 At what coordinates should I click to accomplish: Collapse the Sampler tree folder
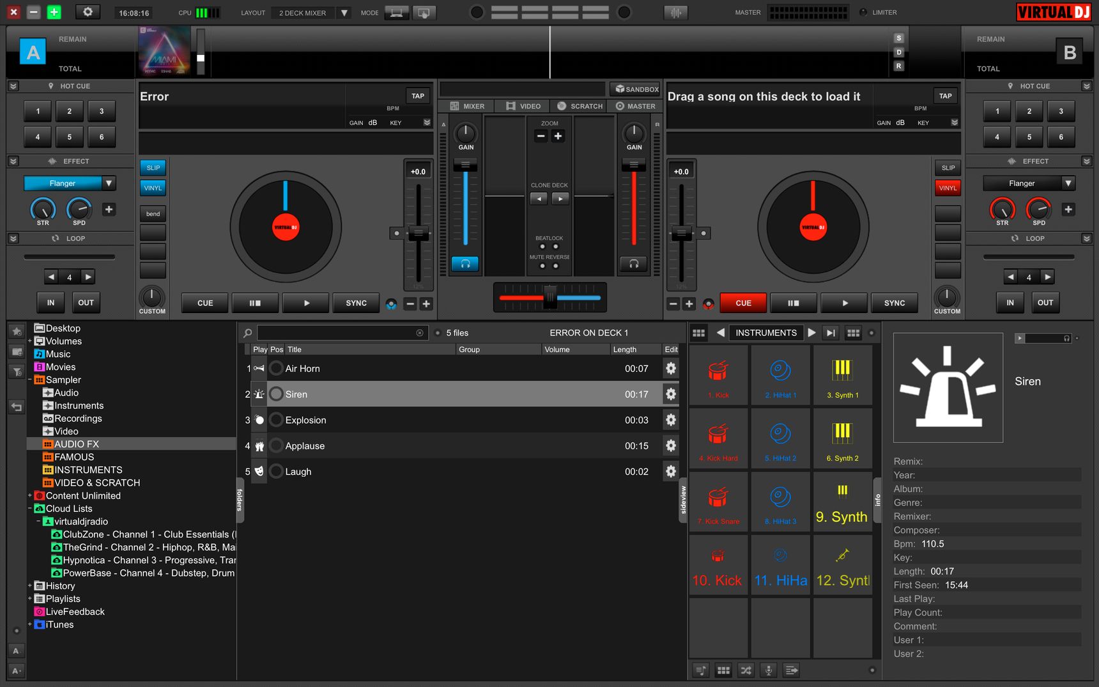pos(29,380)
